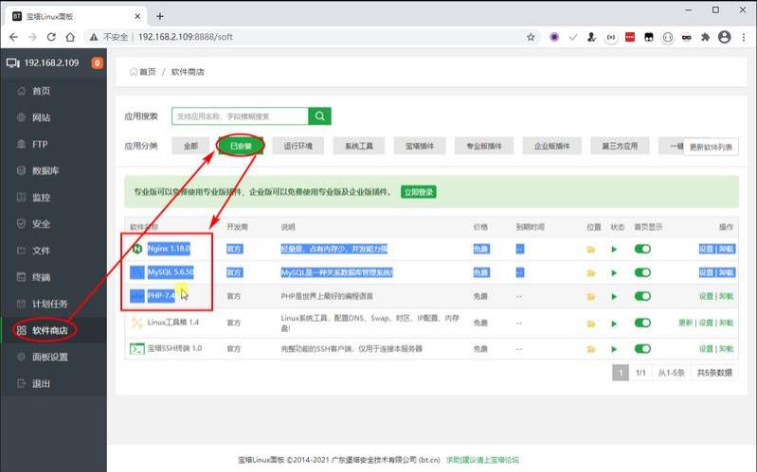Open the folder location for MySQL
Image resolution: width=757 pixels, height=472 pixels.
coord(591,272)
